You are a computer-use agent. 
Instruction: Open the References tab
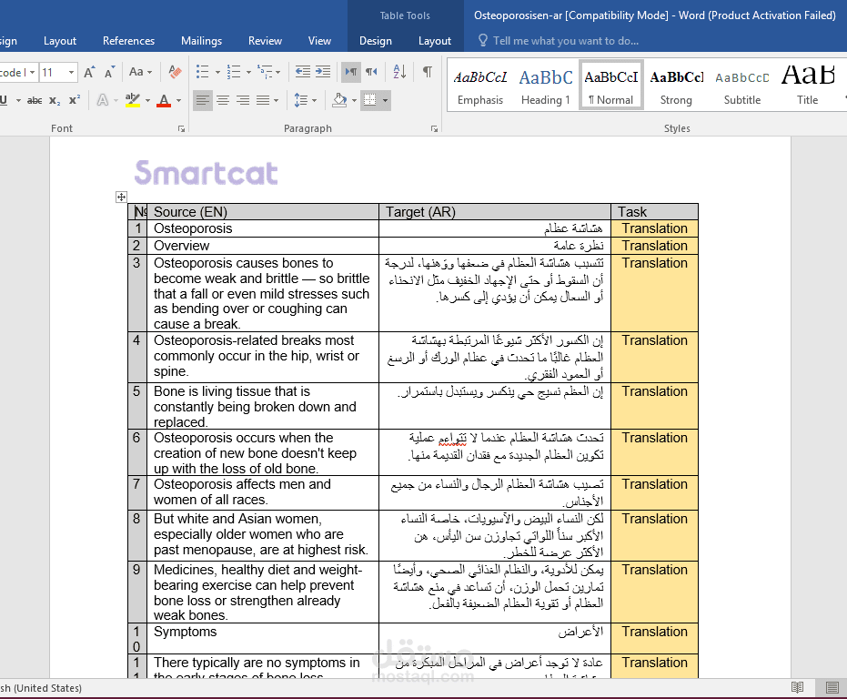pos(128,41)
